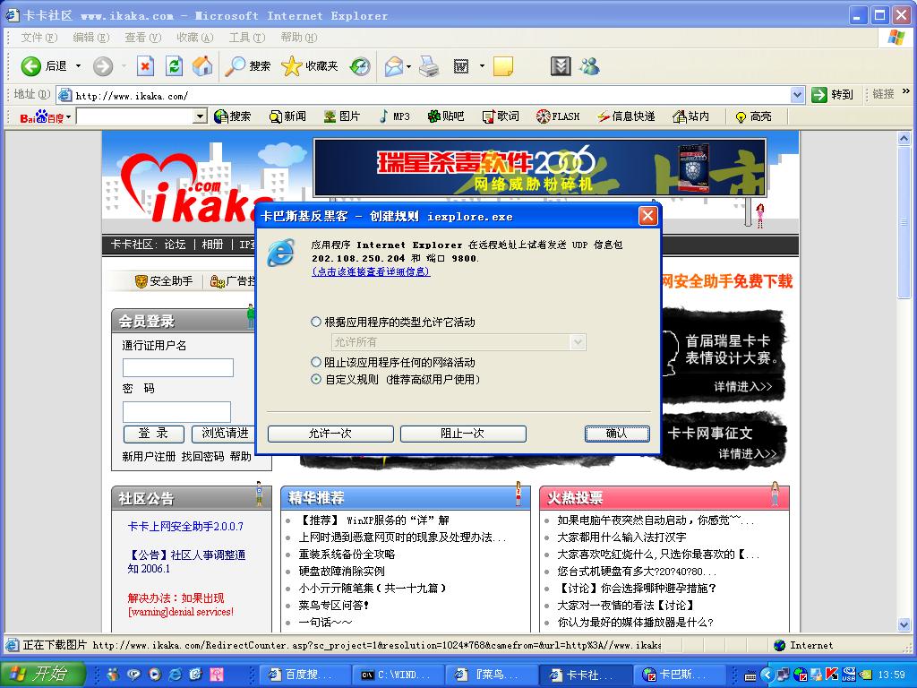Open the 收藏(A) menu
This screenshot has width=917, height=688.
[x=195, y=38]
